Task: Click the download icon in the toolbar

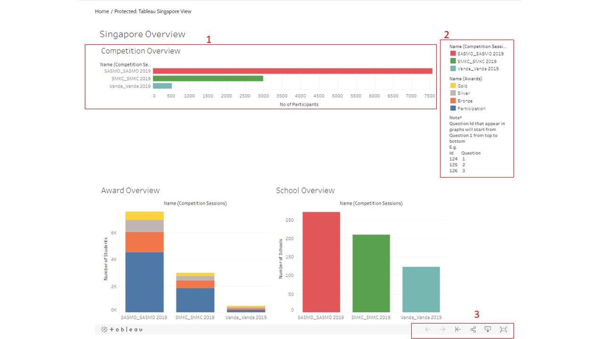Action: pyautogui.click(x=488, y=329)
